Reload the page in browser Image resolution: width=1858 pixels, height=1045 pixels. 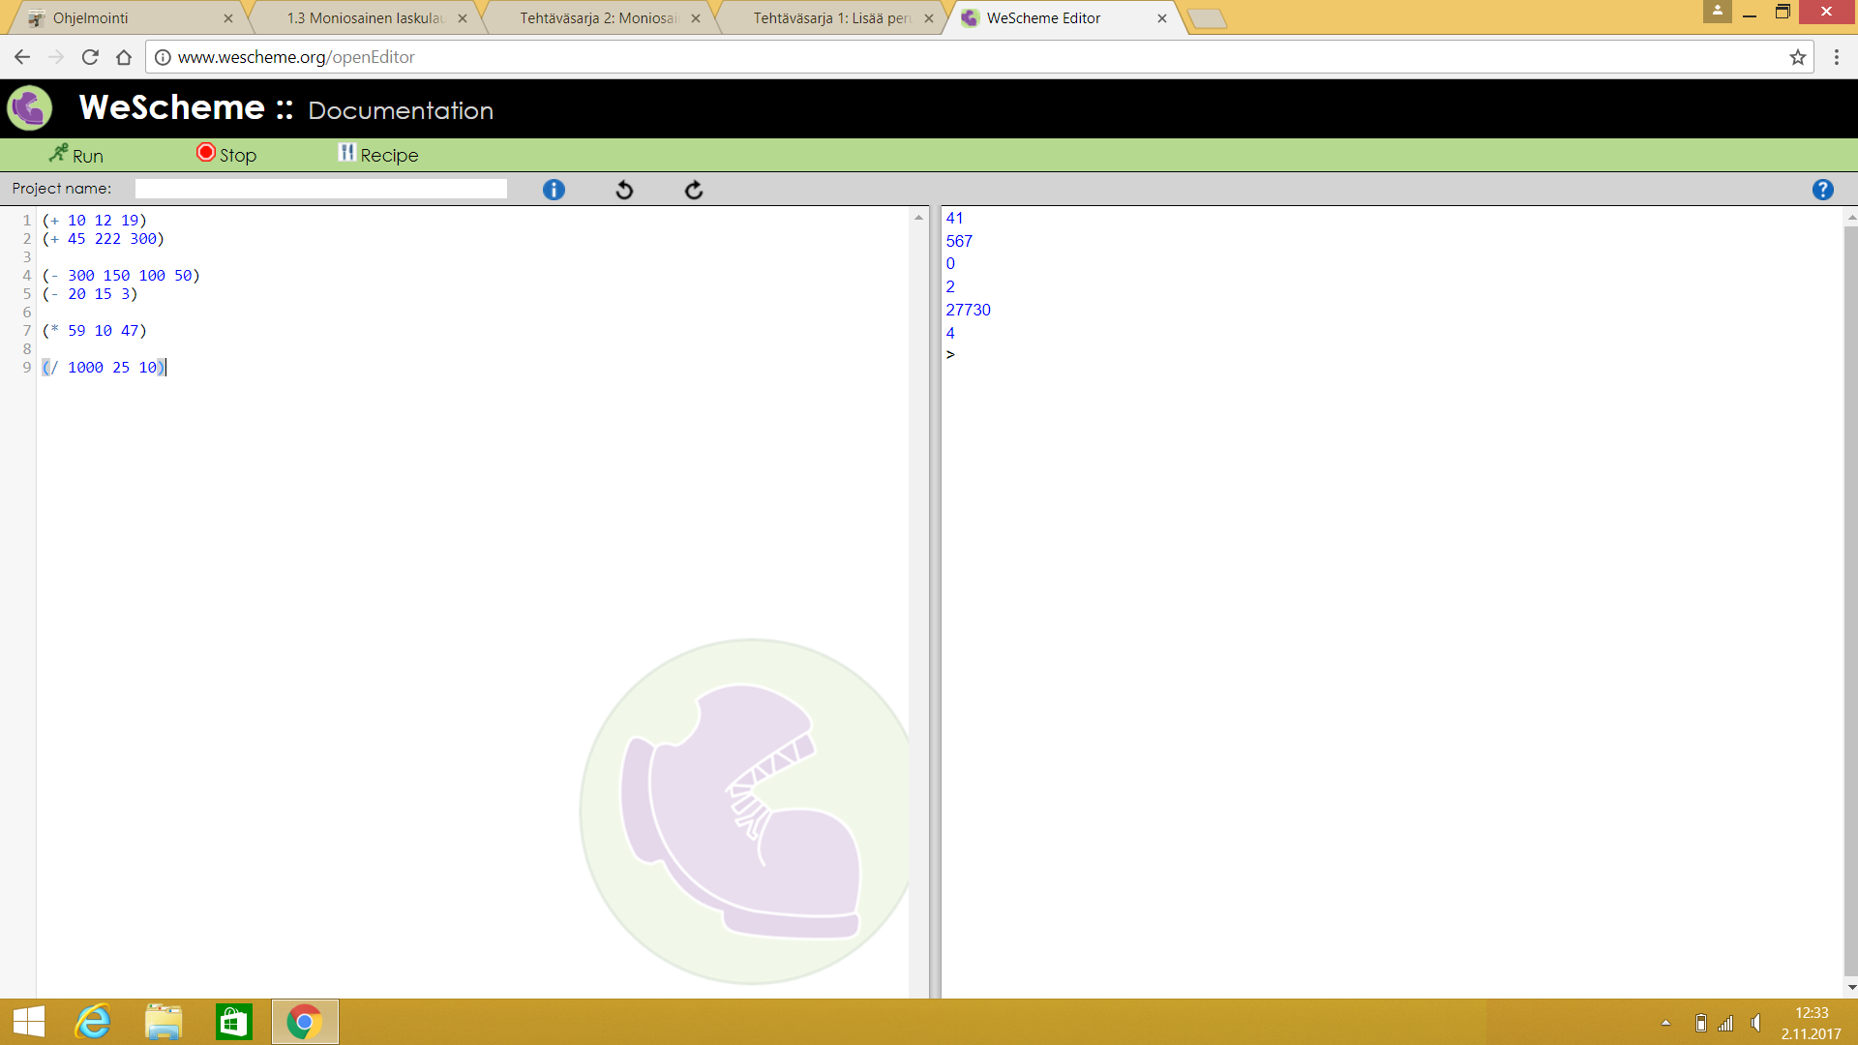tap(90, 57)
